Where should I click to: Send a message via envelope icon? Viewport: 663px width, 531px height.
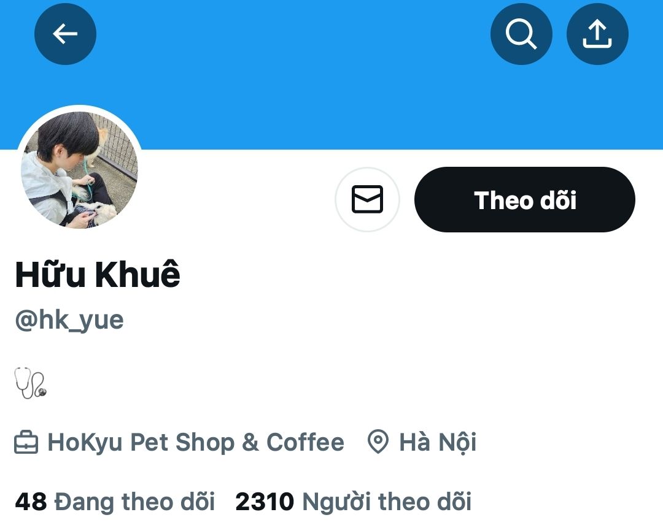pos(368,199)
